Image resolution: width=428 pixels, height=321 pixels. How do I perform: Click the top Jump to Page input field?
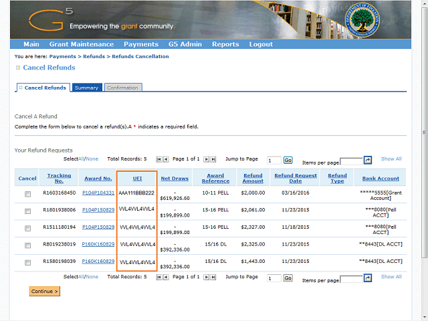click(274, 160)
